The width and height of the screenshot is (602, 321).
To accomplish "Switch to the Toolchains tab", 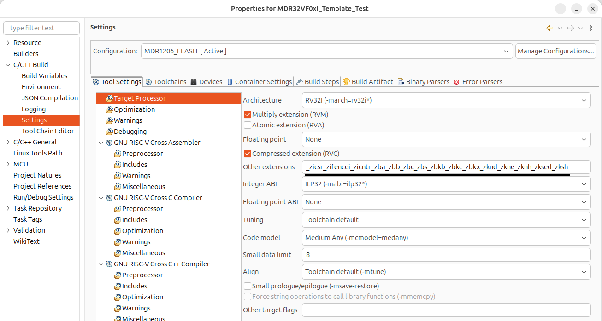I will click(x=166, y=82).
